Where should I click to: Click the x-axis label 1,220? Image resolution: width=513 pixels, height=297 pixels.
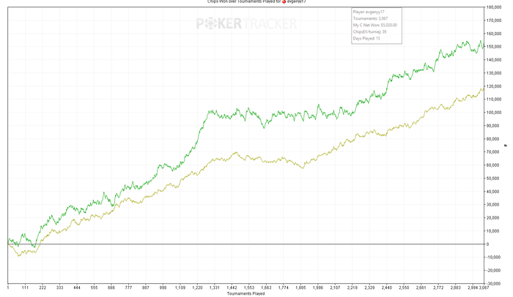tap(197, 287)
